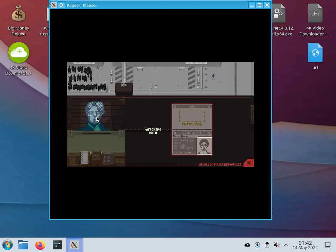
Task: Close the Papers, Please window
Action: 267,5
